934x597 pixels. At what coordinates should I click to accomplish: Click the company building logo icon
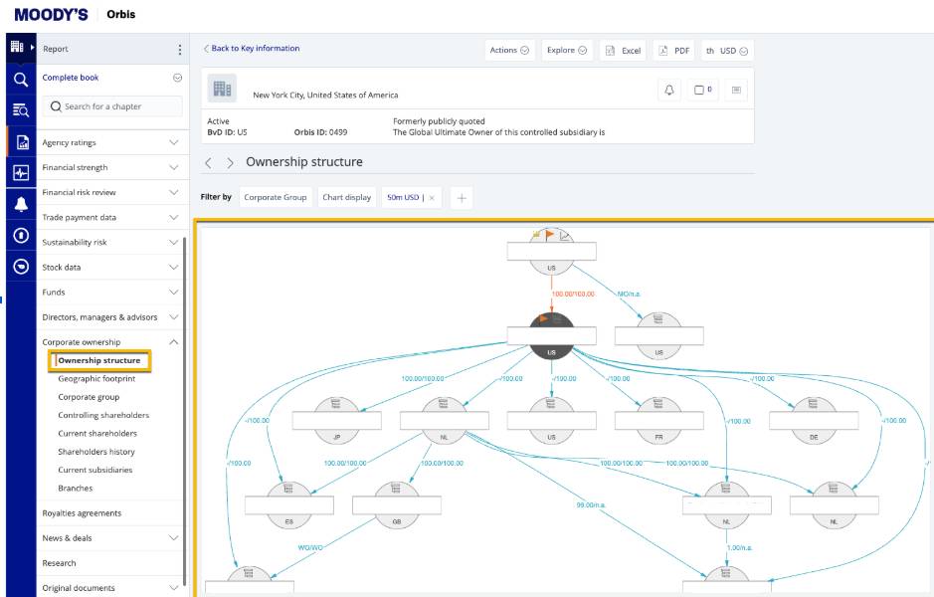click(x=222, y=89)
